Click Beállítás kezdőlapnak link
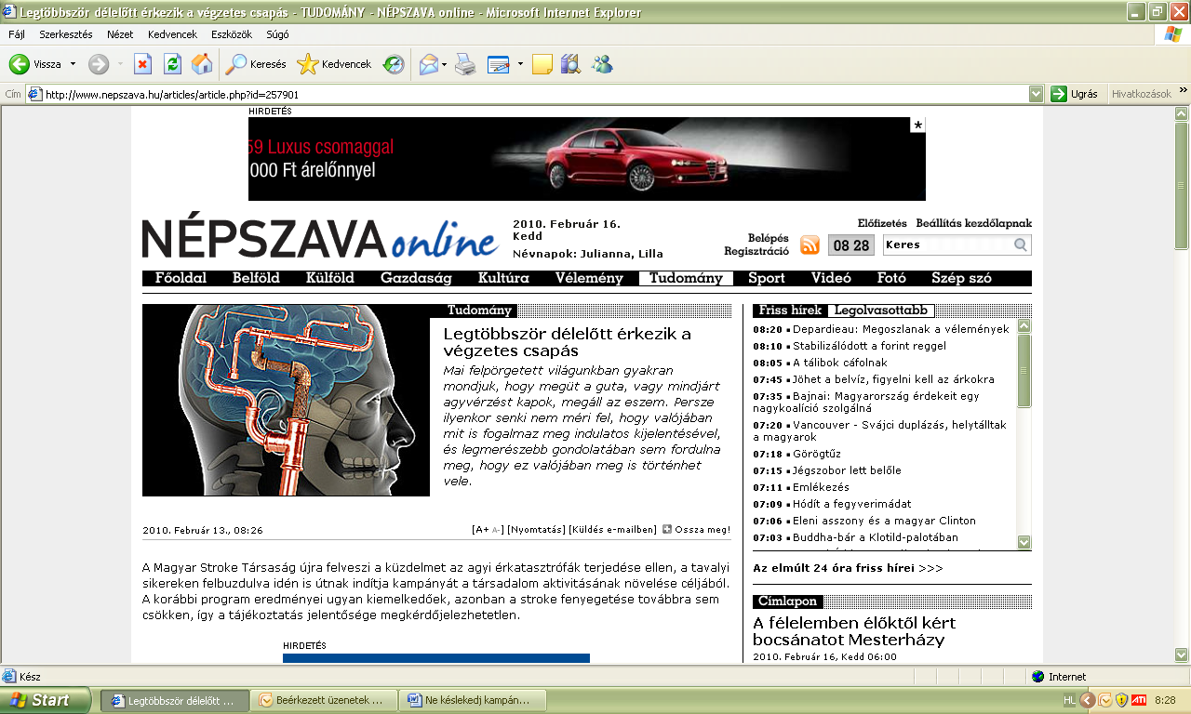Screen dimensions: 1191x714 tap(973, 223)
